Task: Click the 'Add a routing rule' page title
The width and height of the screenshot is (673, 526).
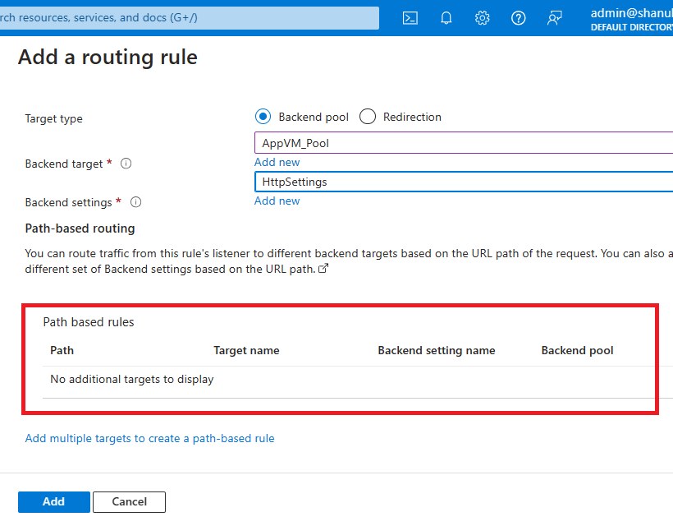Action: [x=108, y=58]
